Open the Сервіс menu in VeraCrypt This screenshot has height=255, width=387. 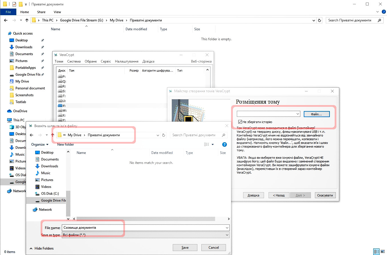106,61
